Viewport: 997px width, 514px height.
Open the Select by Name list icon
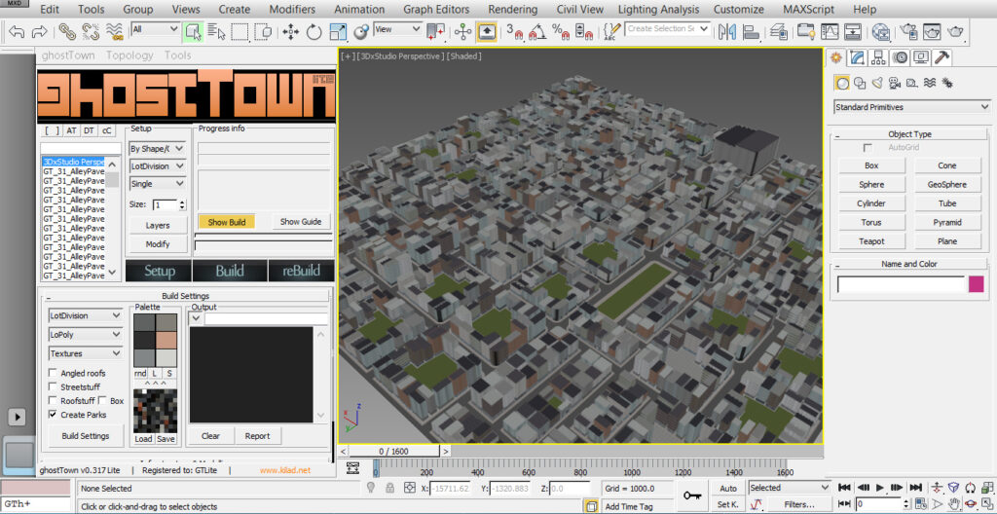tap(217, 31)
